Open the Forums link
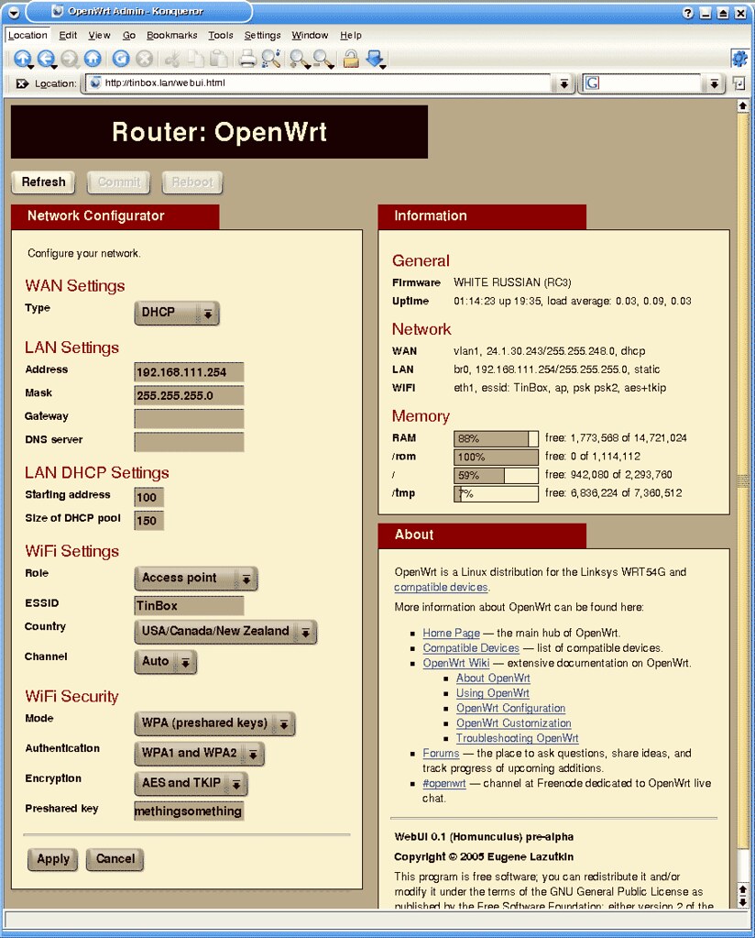 441,753
